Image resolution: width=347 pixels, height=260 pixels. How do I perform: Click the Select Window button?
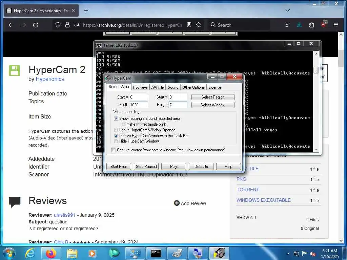coord(213,105)
